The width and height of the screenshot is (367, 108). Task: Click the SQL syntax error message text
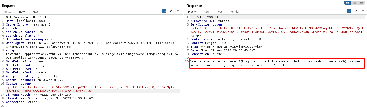276,63
